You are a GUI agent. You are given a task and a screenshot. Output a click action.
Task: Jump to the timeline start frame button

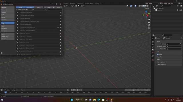pyautogui.click(x=72, y=90)
